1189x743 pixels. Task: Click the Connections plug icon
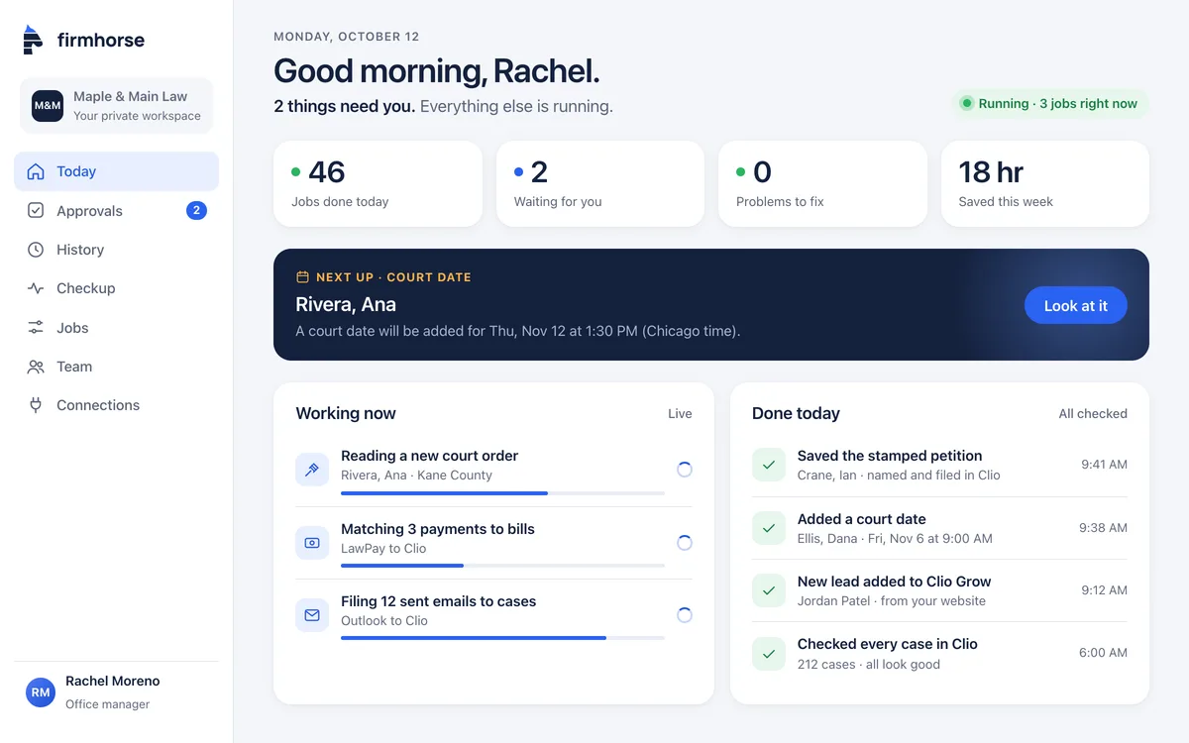36,405
